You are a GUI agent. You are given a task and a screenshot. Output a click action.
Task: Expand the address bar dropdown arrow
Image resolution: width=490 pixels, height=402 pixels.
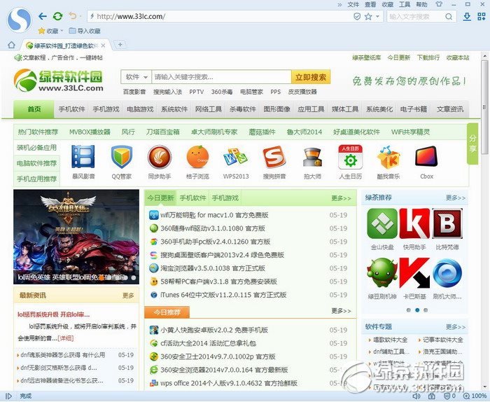point(377,17)
